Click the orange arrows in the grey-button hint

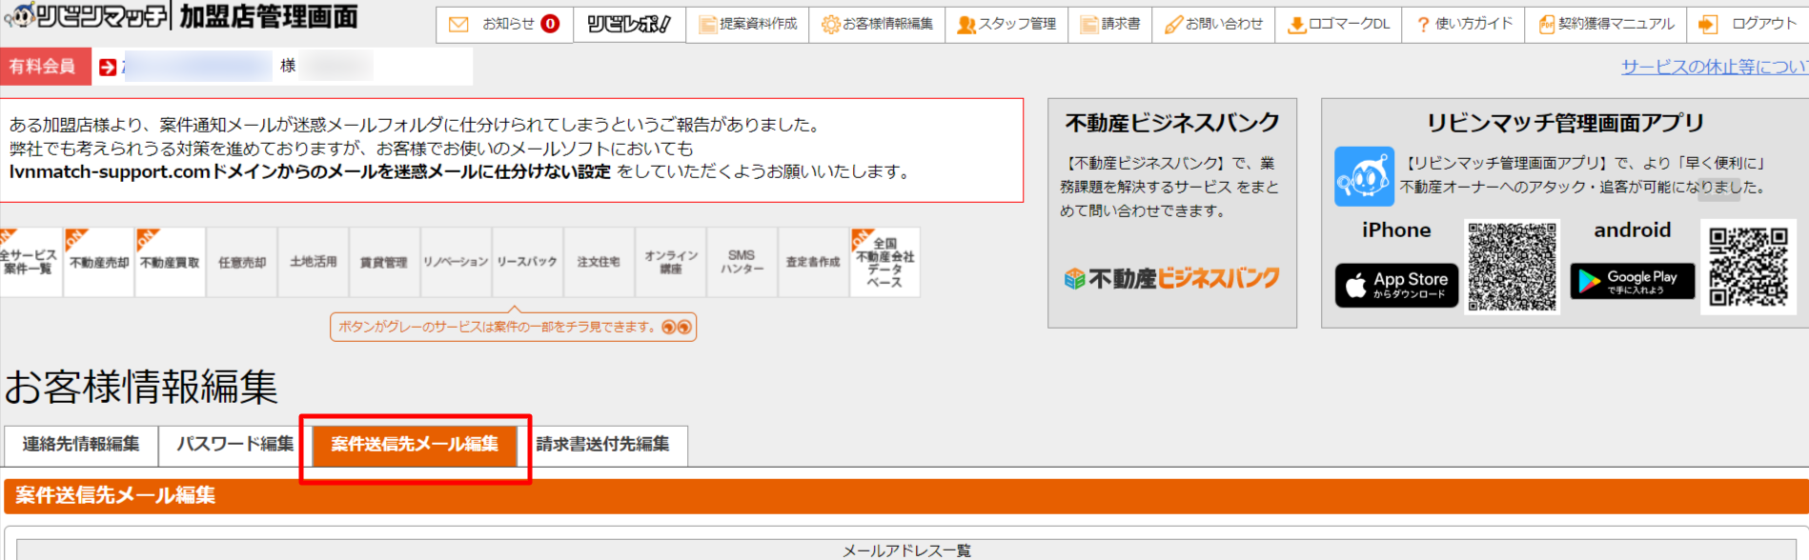(676, 327)
